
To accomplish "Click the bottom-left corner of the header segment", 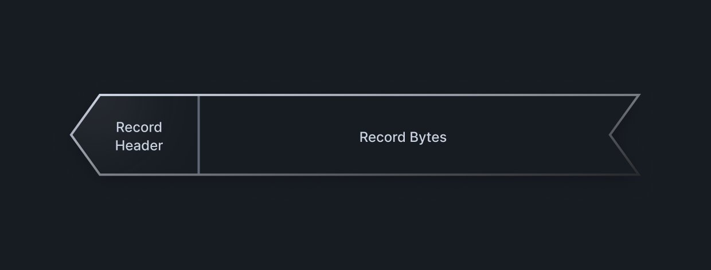I will [100, 174].
